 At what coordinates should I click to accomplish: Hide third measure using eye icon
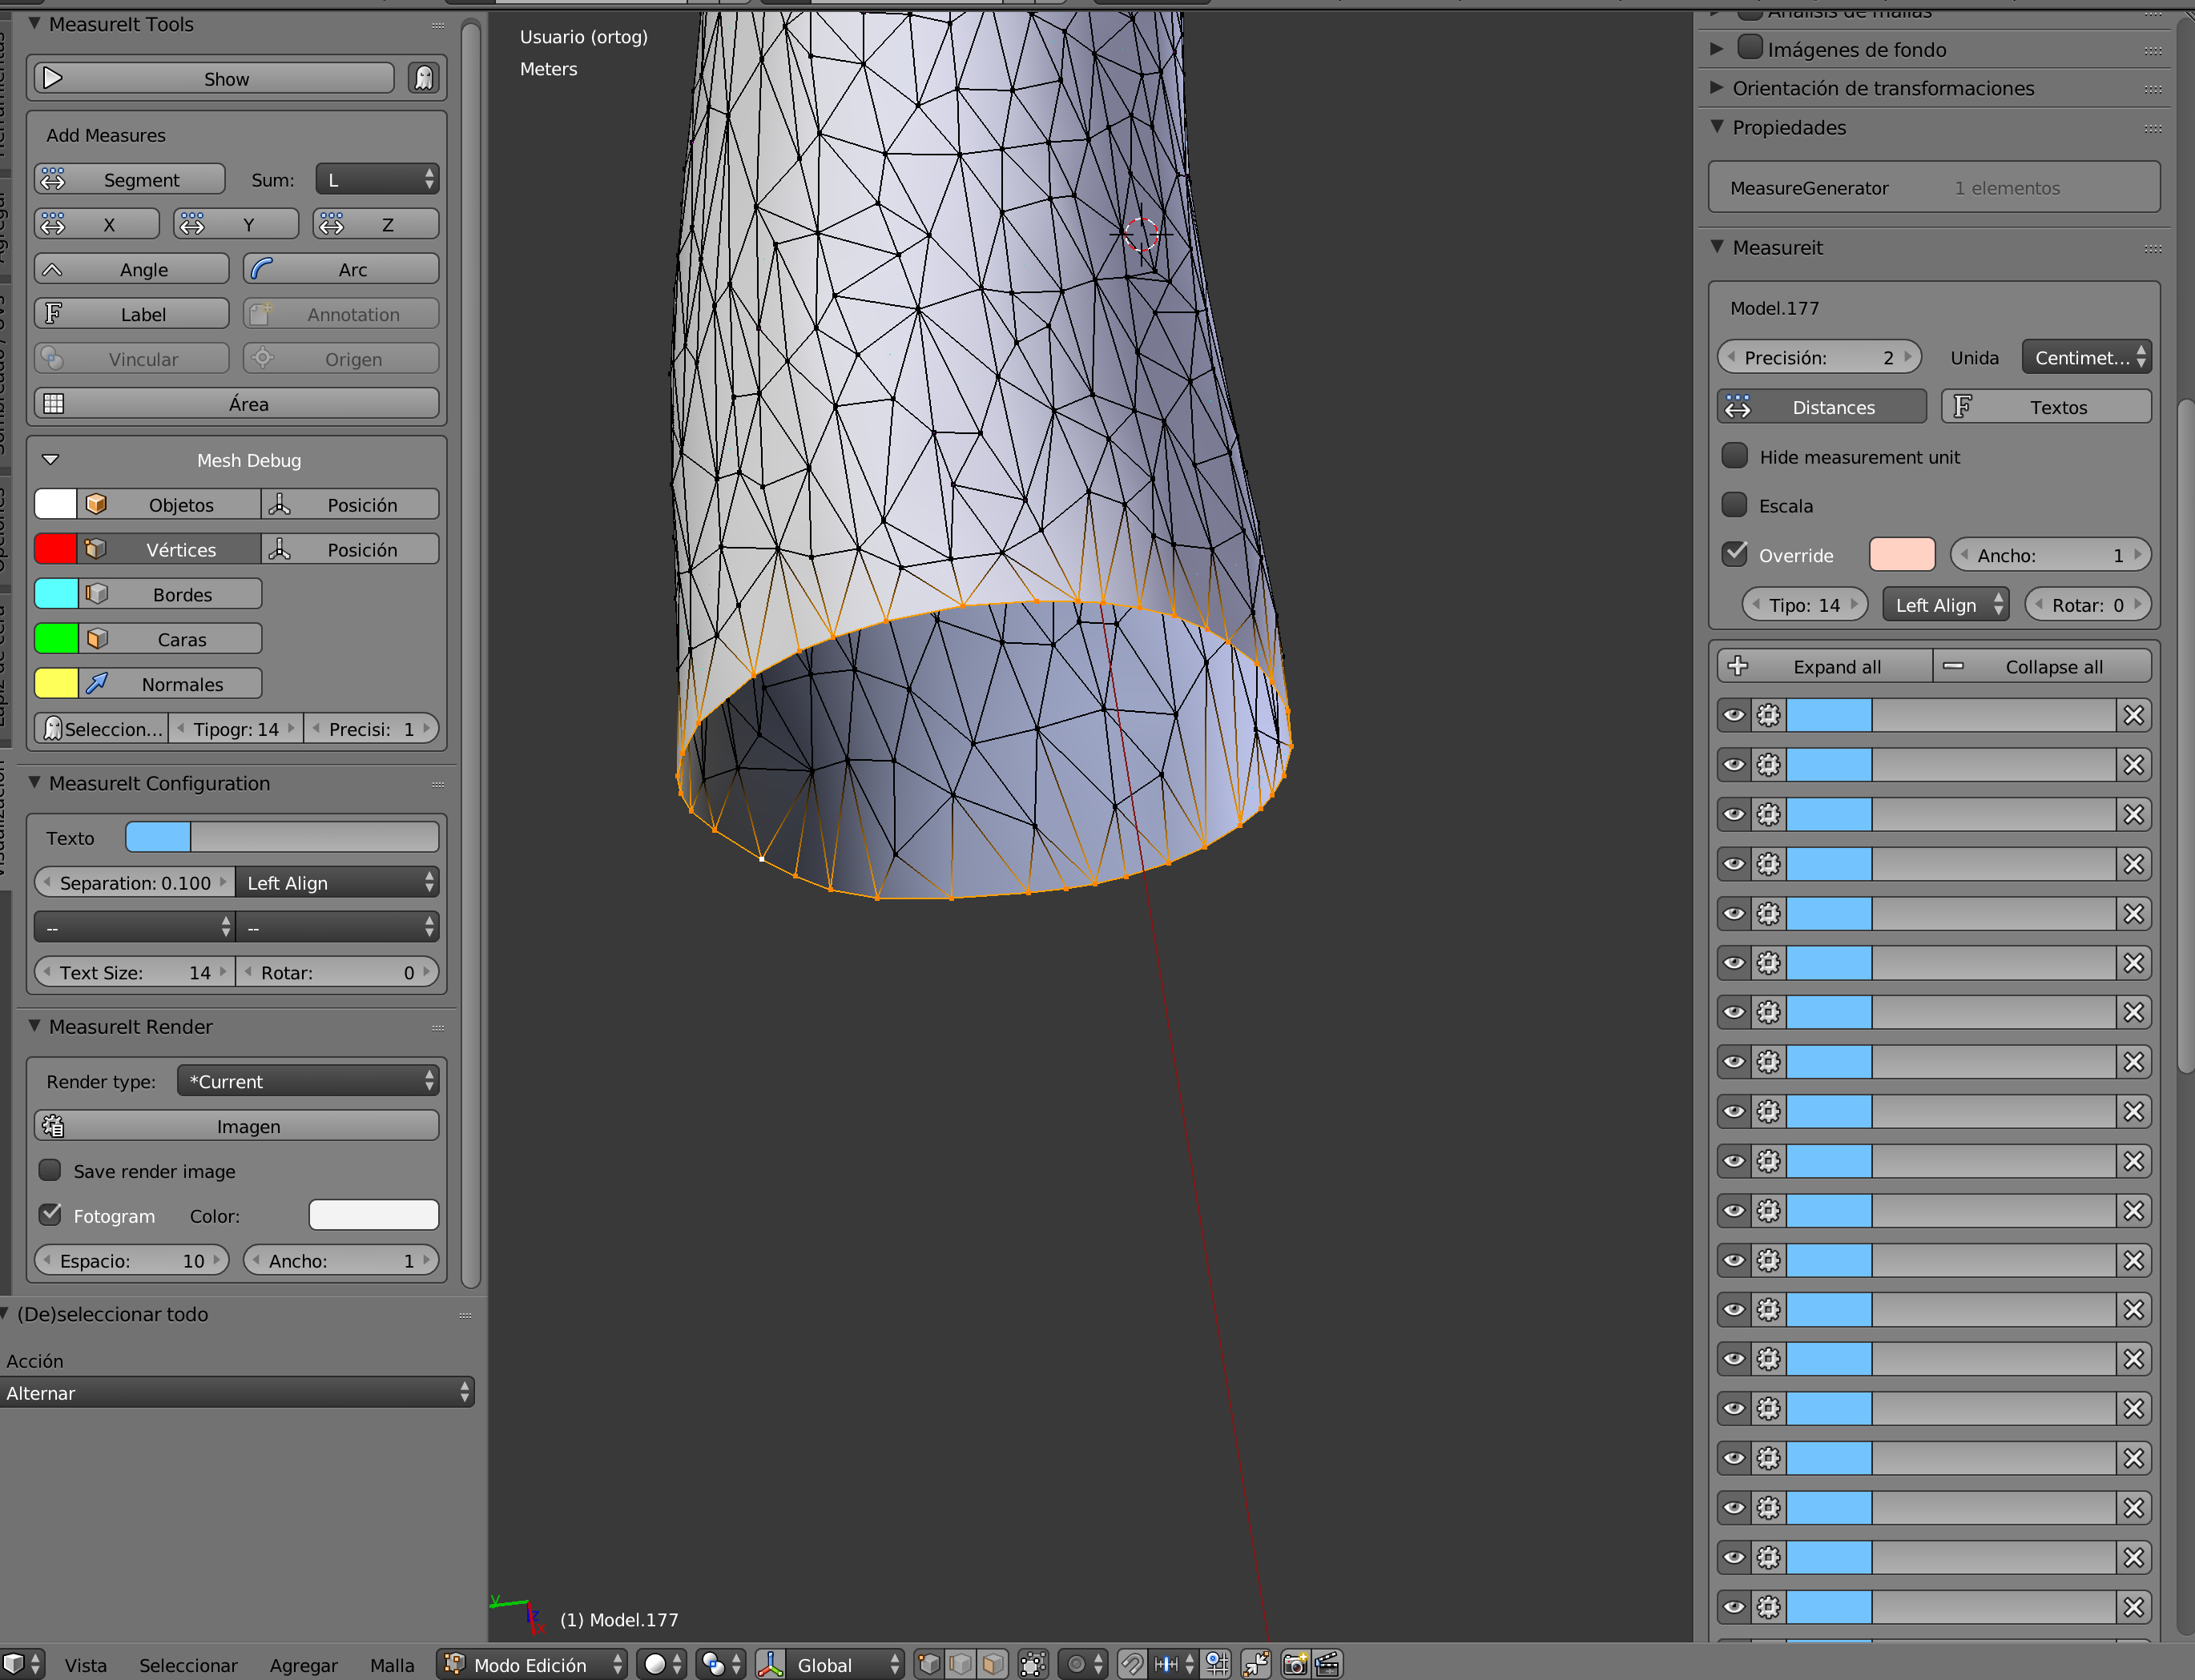coord(1734,814)
